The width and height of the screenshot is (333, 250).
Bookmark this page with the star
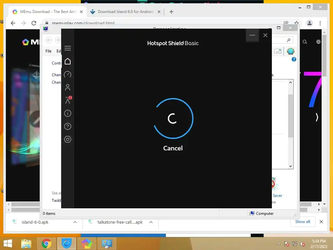point(297,23)
